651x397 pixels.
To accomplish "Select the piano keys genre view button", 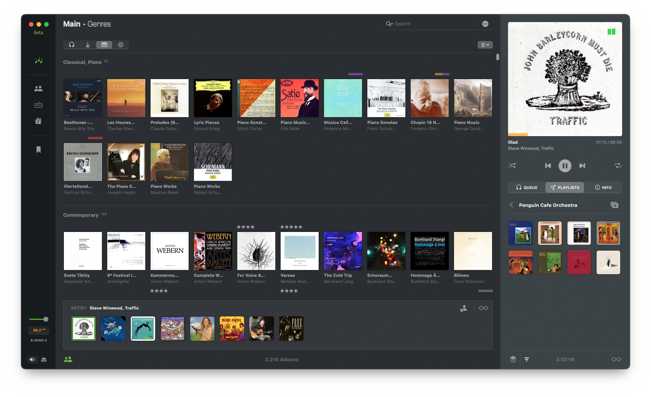I will click(x=104, y=45).
